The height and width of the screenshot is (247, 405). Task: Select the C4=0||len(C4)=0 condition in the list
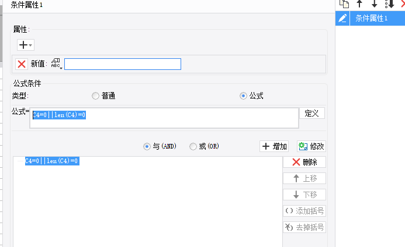pyautogui.click(x=52, y=161)
